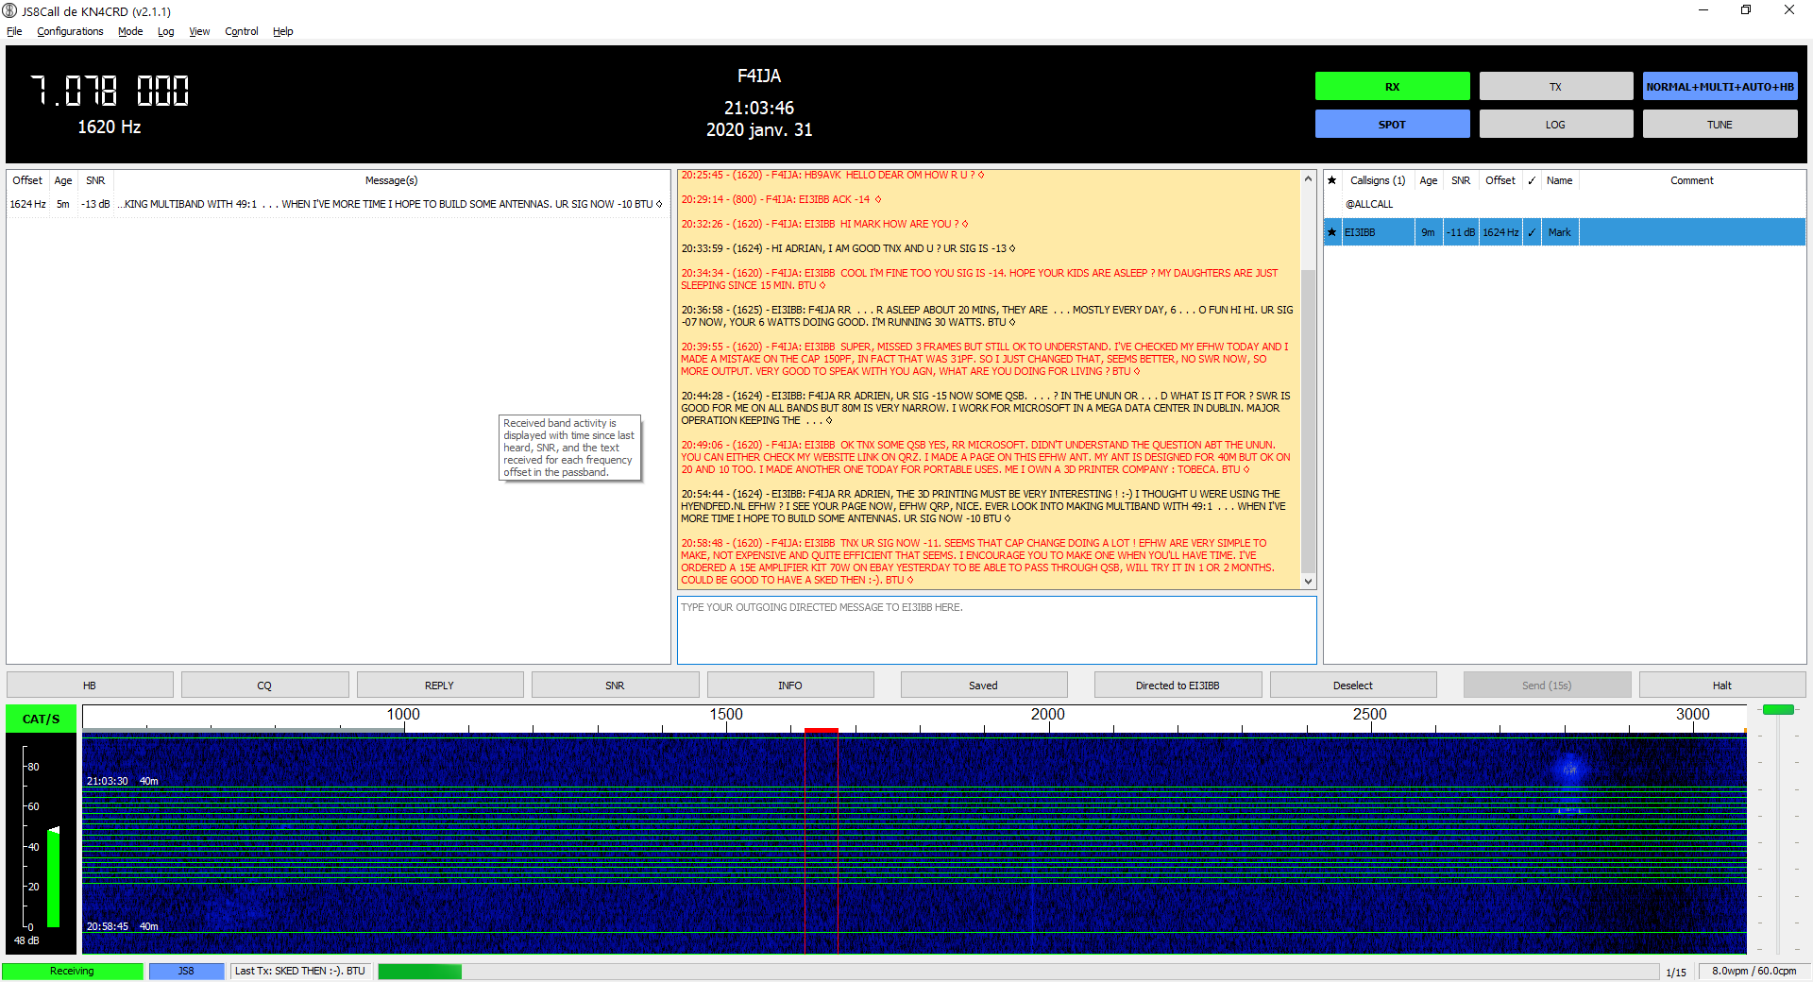Click the checkmark in the EI3IBB row
1813x982 pixels.
(x=1531, y=232)
